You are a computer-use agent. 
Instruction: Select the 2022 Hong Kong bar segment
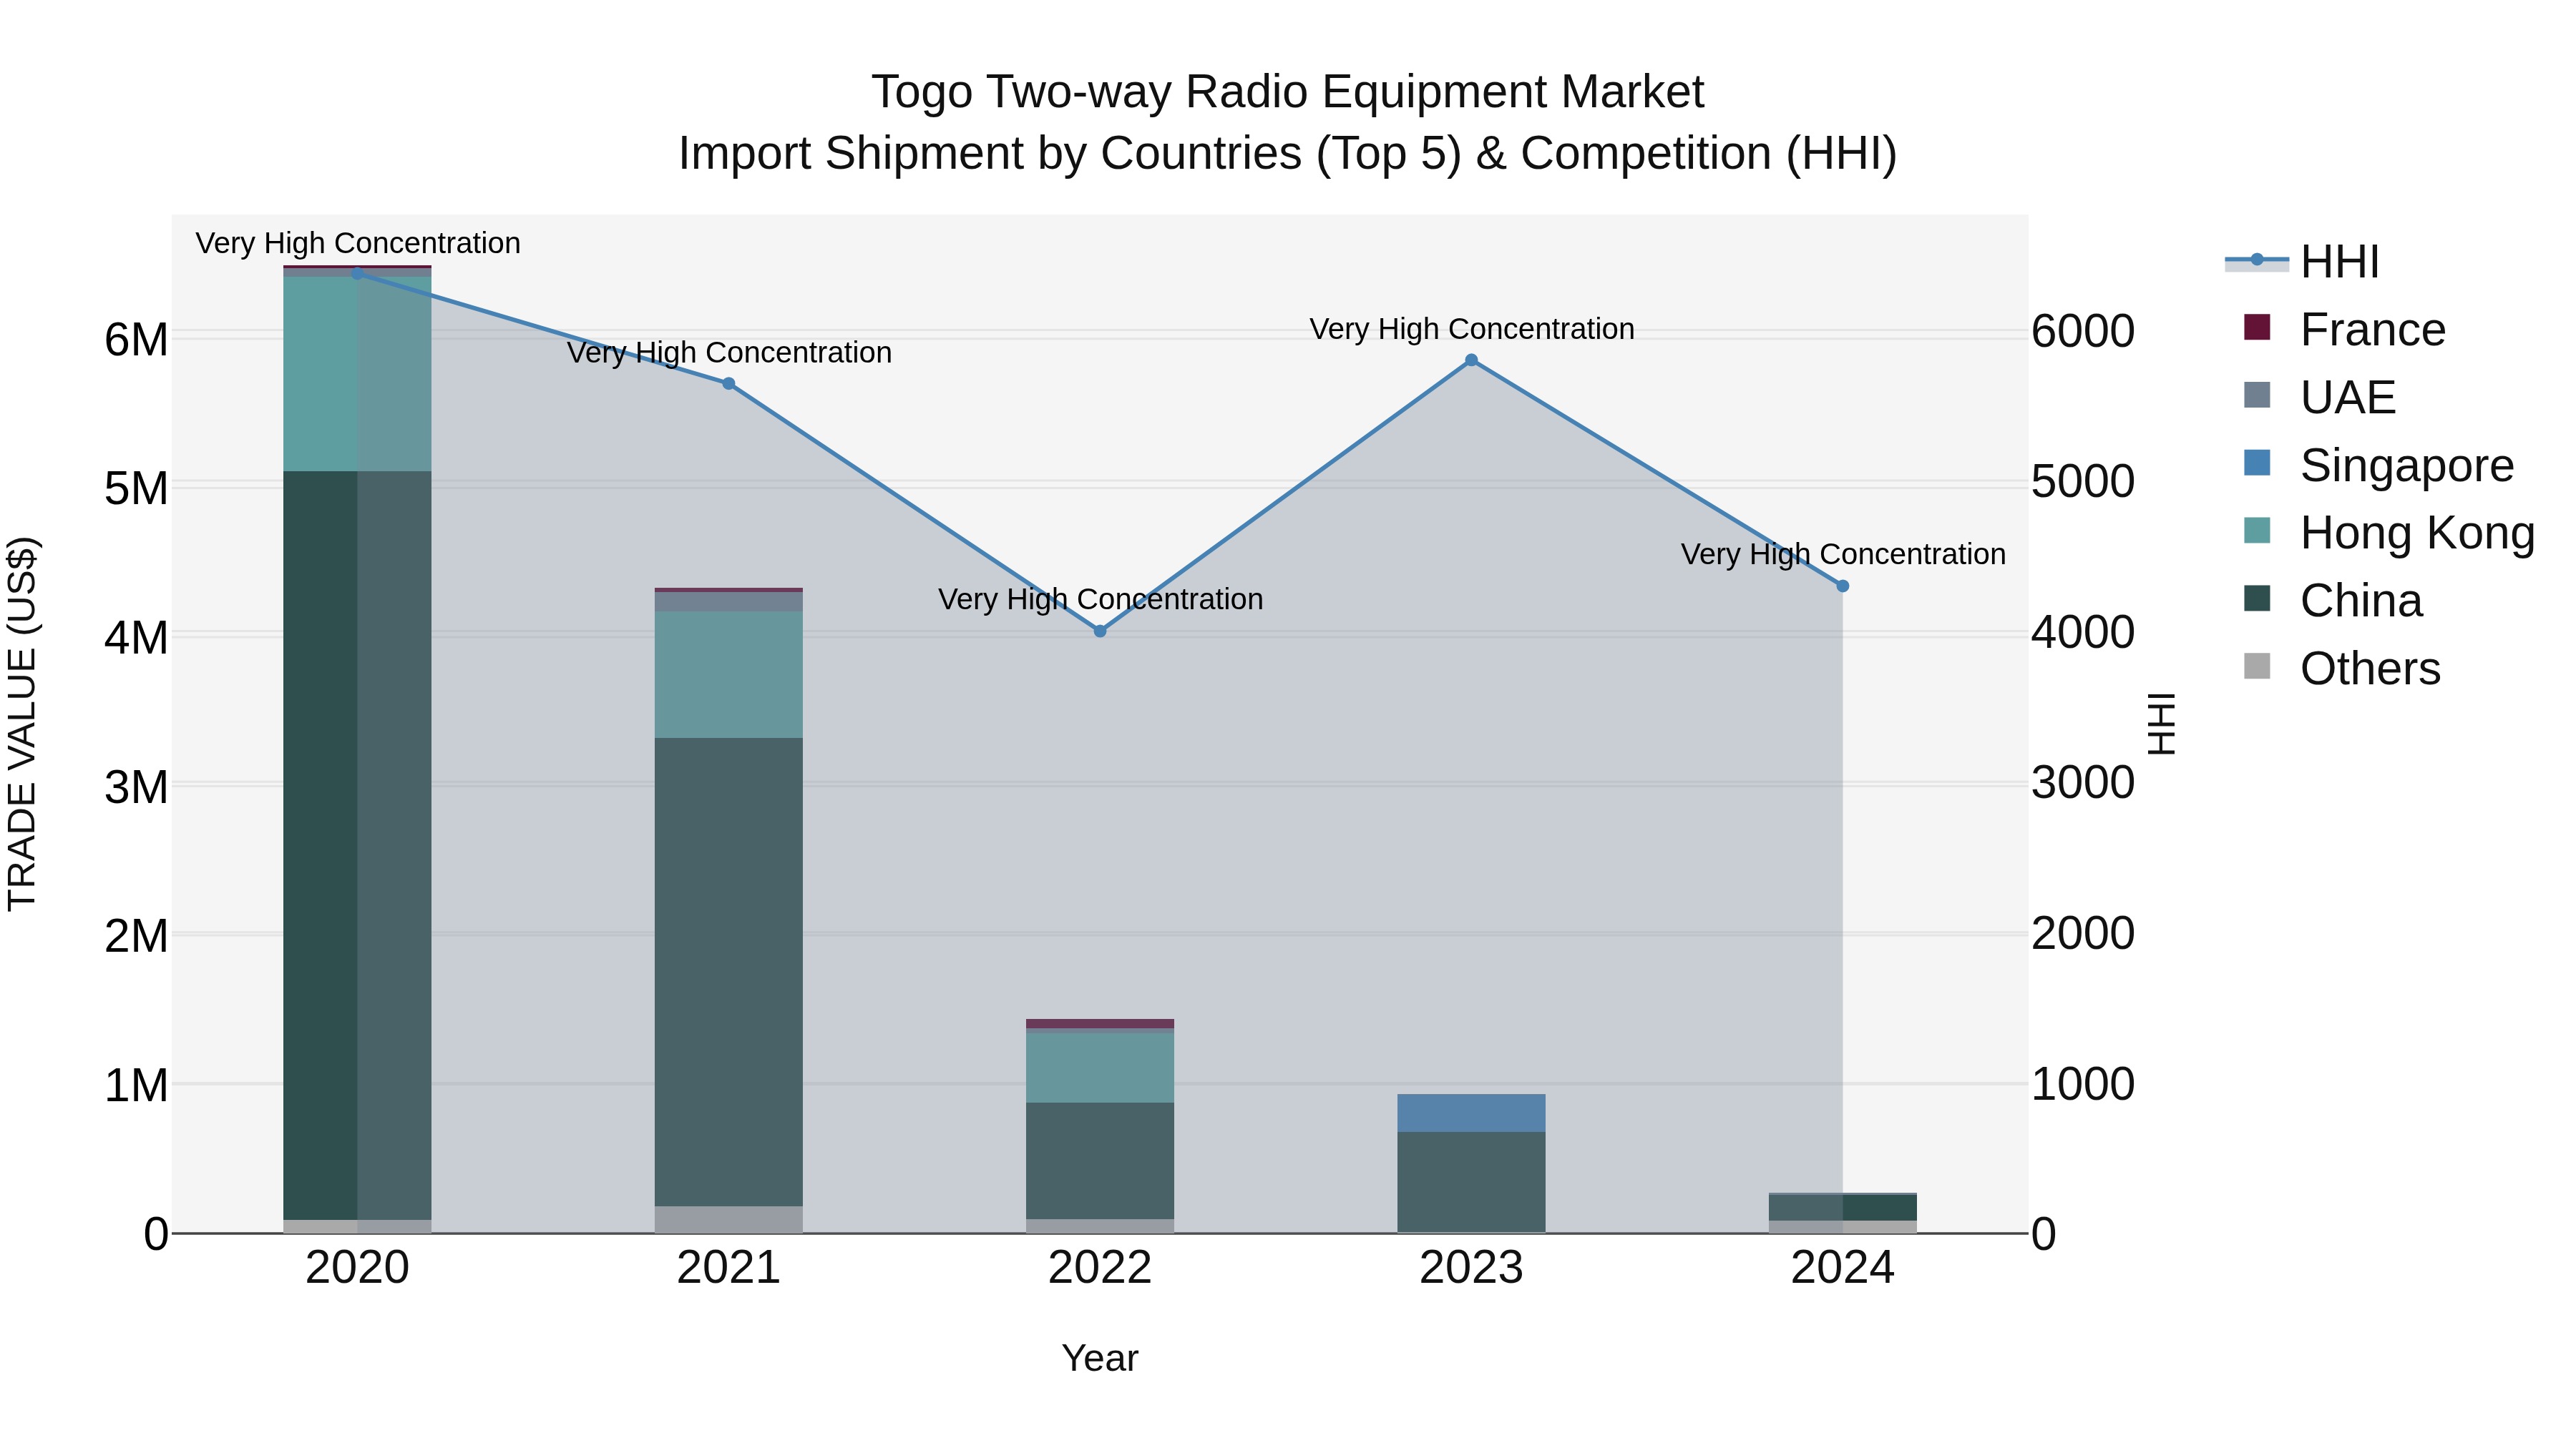point(1100,1068)
